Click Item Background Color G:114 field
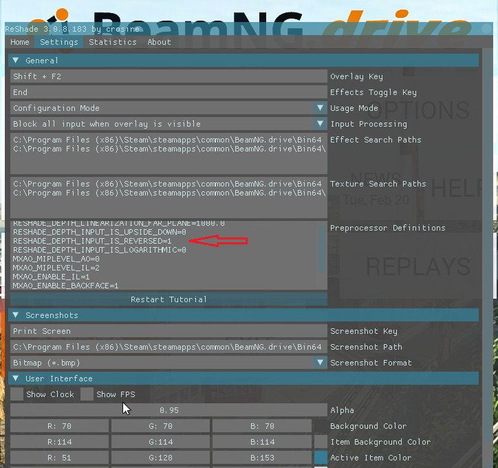Viewport: 498px width, 468px height. pyautogui.click(x=161, y=442)
